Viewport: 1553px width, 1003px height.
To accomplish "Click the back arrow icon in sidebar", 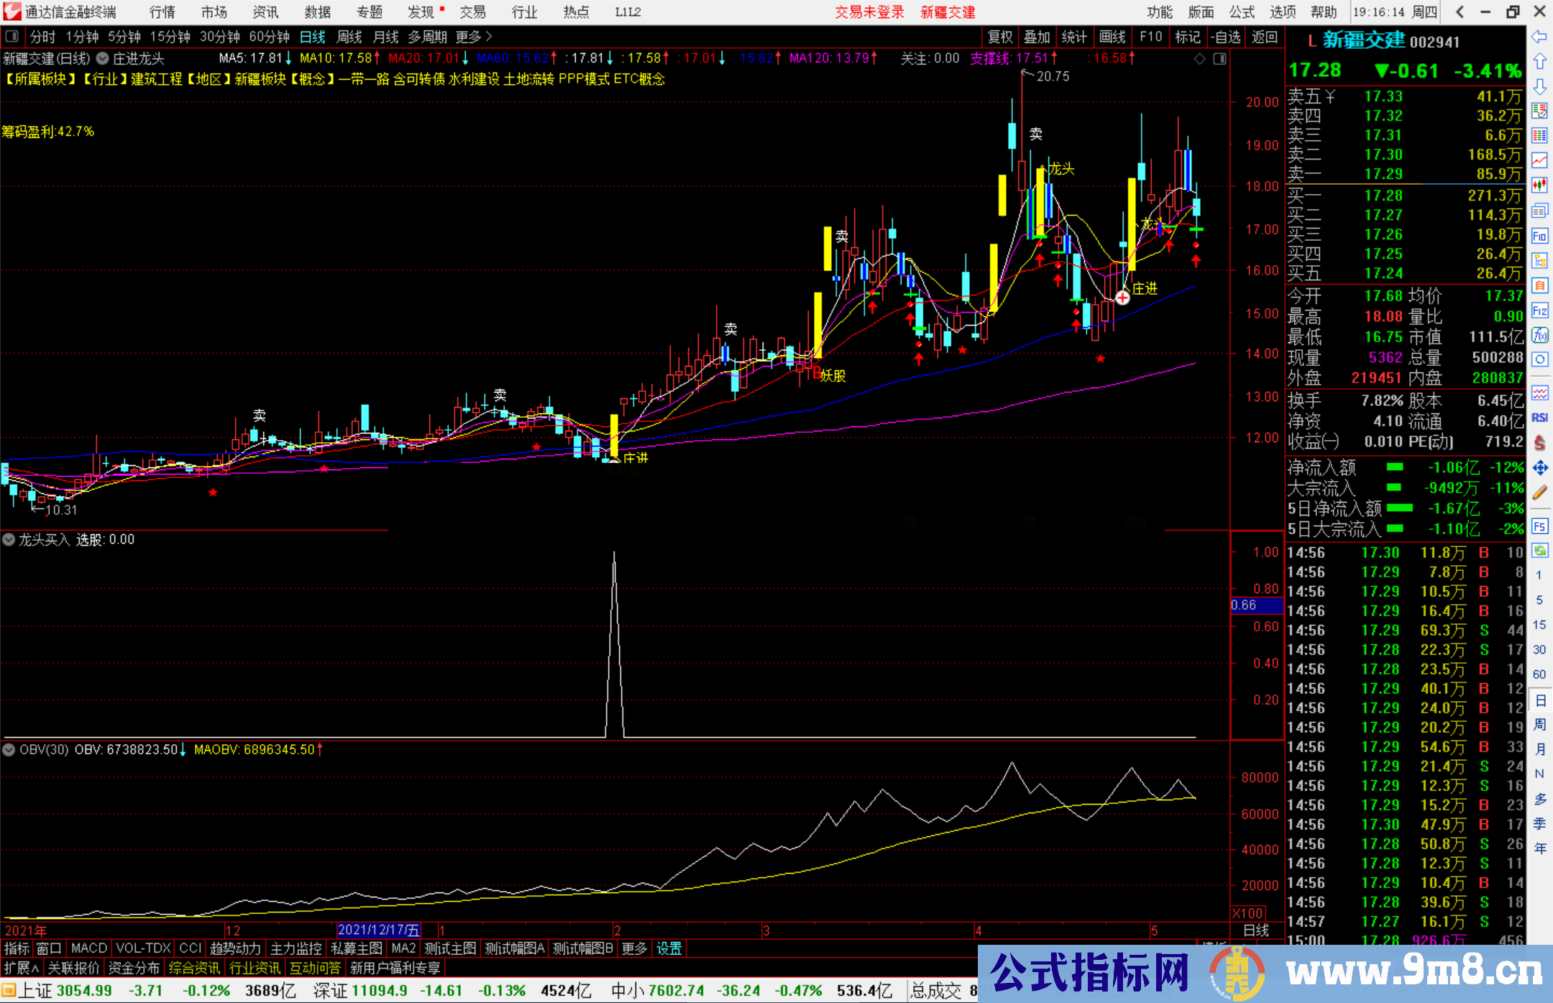I will 1539,36.
